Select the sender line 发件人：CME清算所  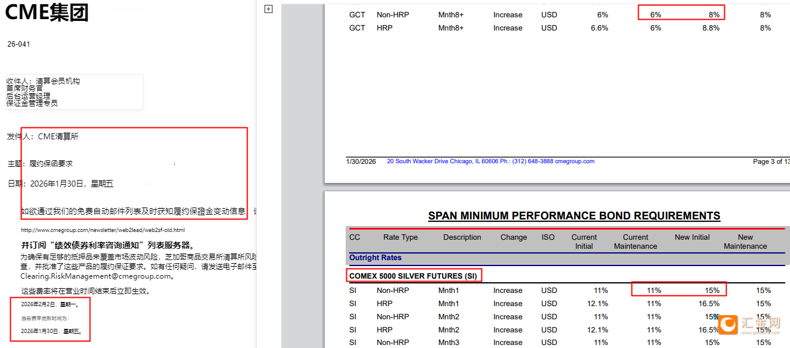click(x=42, y=136)
